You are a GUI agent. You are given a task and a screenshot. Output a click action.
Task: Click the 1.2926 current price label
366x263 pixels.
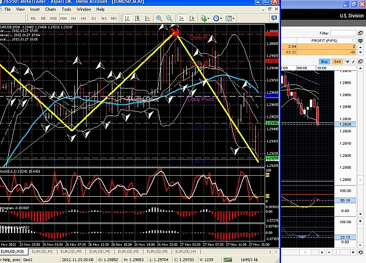coord(346,124)
